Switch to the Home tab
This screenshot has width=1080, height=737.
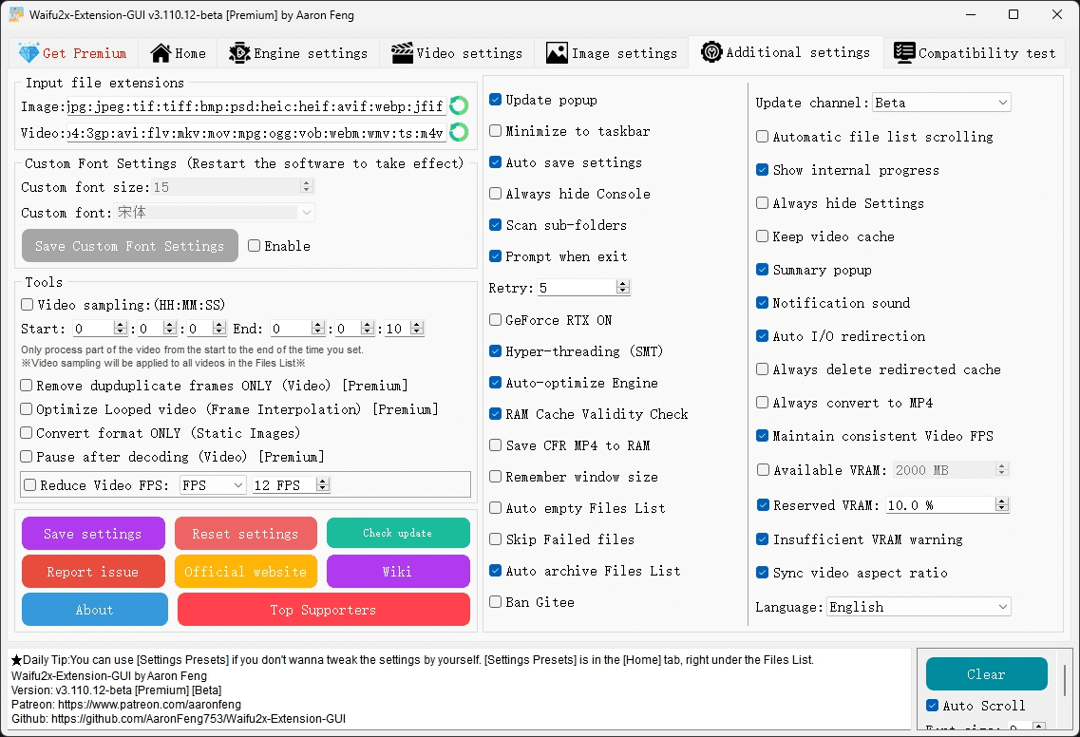(179, 53)
